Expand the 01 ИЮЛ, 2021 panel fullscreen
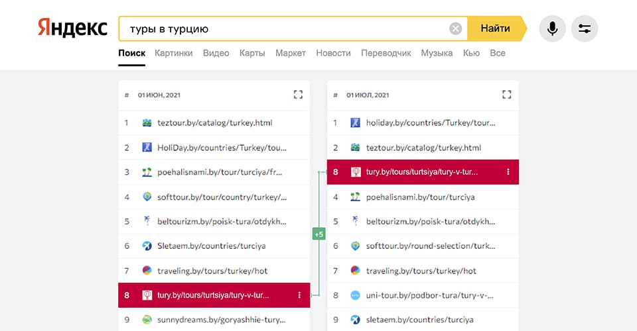637x331 pixels. tap(506, 95)
